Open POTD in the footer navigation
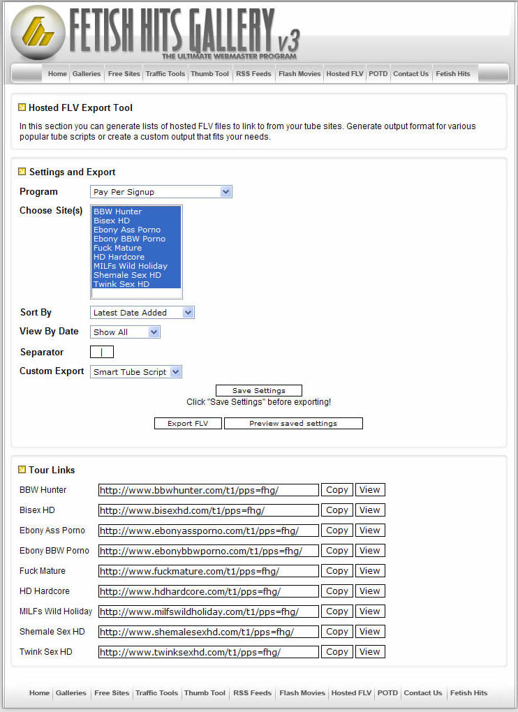518x712 pixels. click(387, 692)
